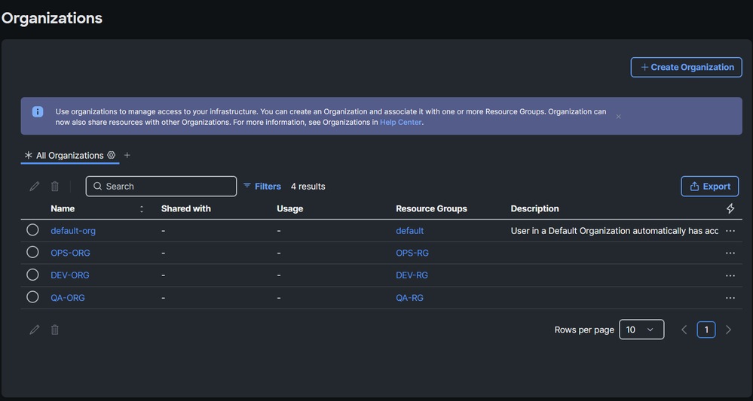Click the top delete trash icon
This screenshot has width=753, height=401.
coord(55,187)
